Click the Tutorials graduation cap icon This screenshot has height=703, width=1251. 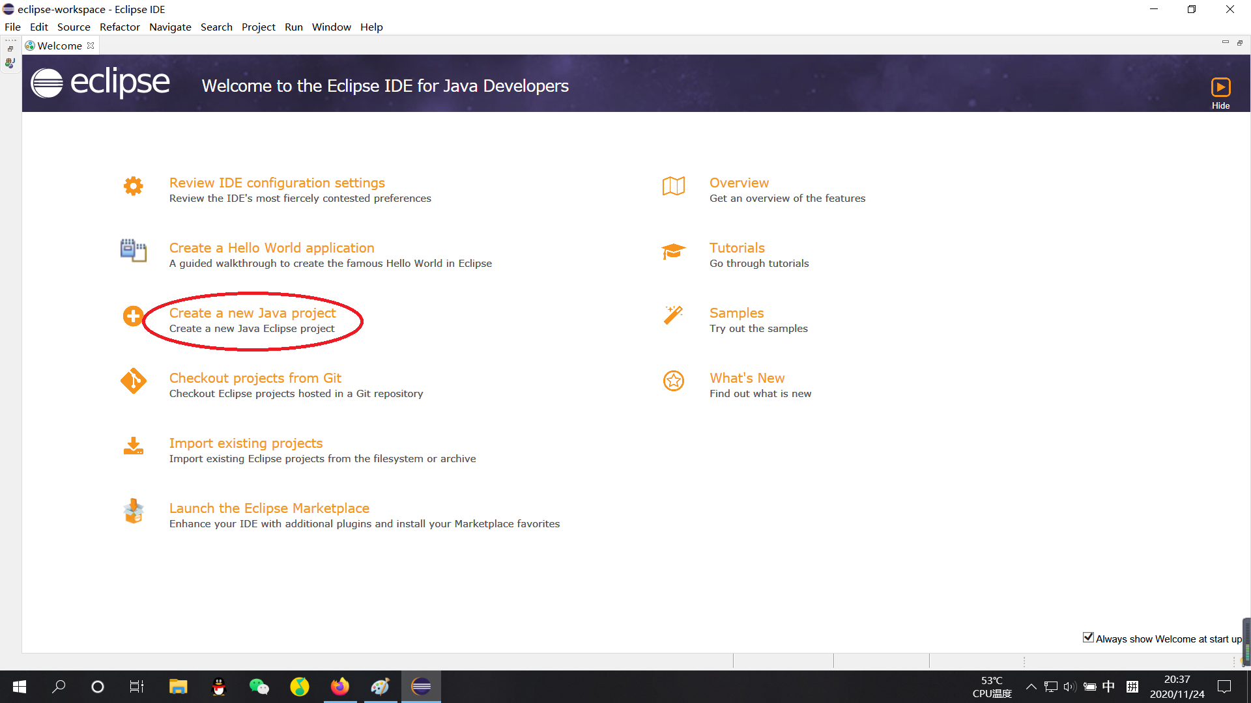[673, 251]
